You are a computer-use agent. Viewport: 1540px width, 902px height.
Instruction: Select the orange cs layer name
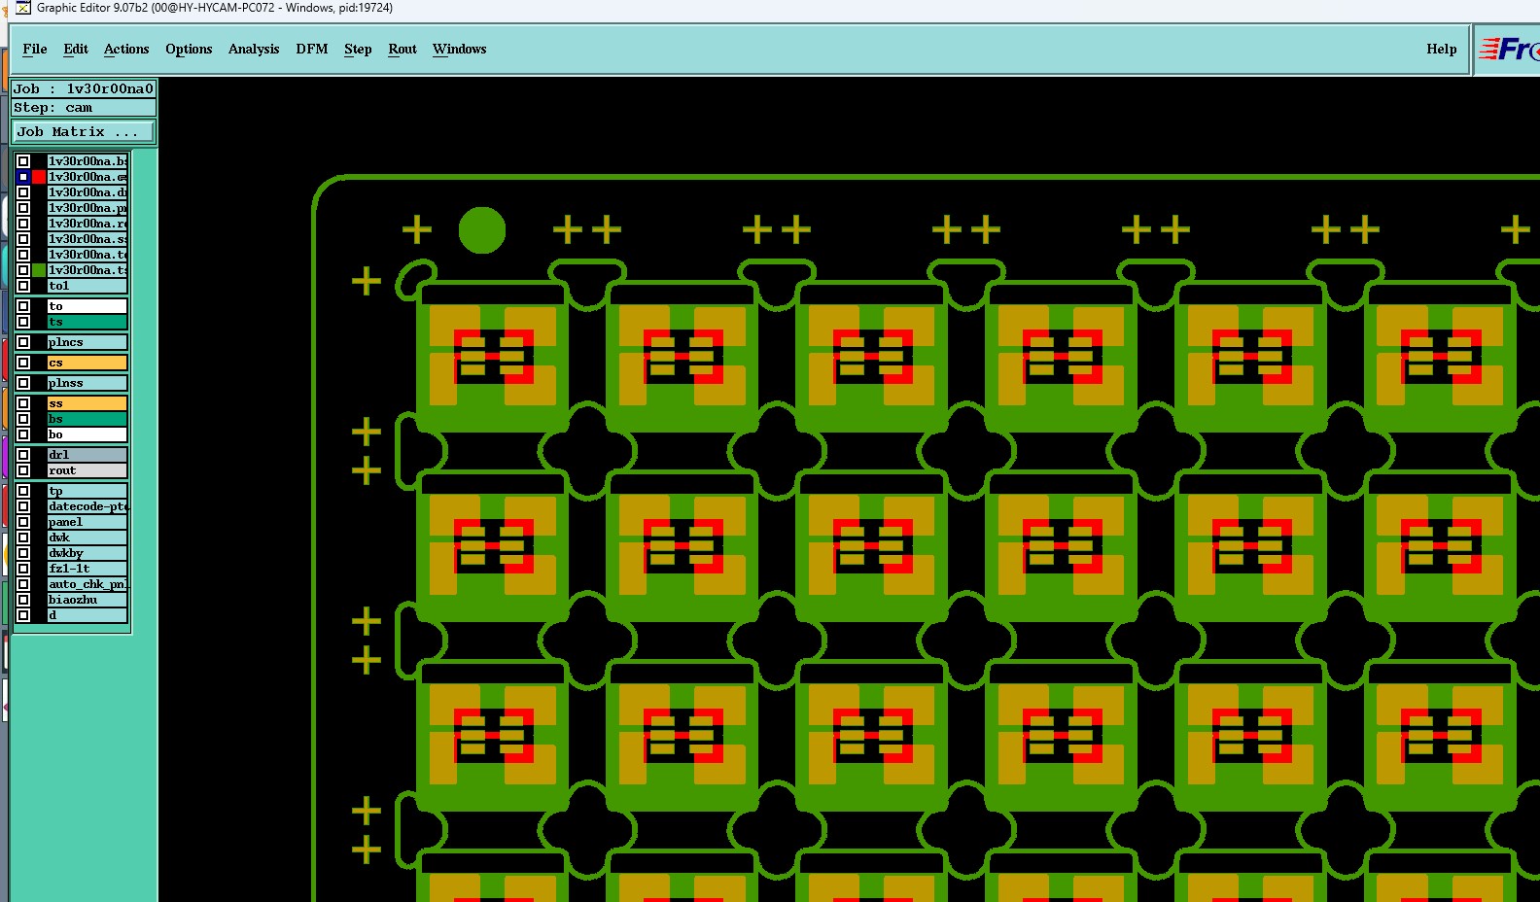point(87,363)
